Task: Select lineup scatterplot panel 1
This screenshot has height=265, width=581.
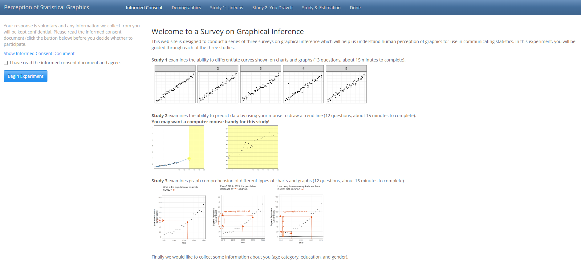Action: [175, 84]
